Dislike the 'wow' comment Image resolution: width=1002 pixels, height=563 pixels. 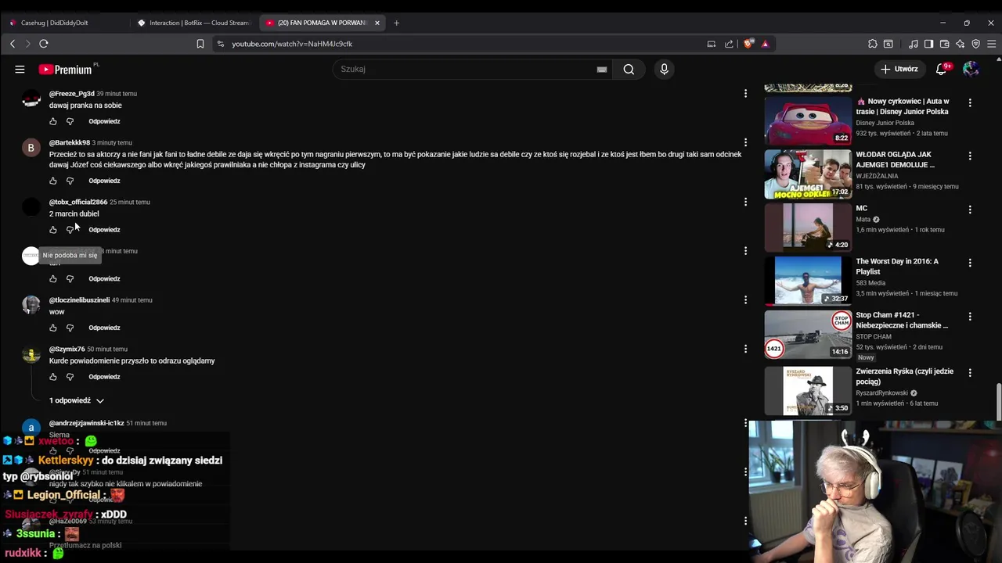[x=70, y=328]
